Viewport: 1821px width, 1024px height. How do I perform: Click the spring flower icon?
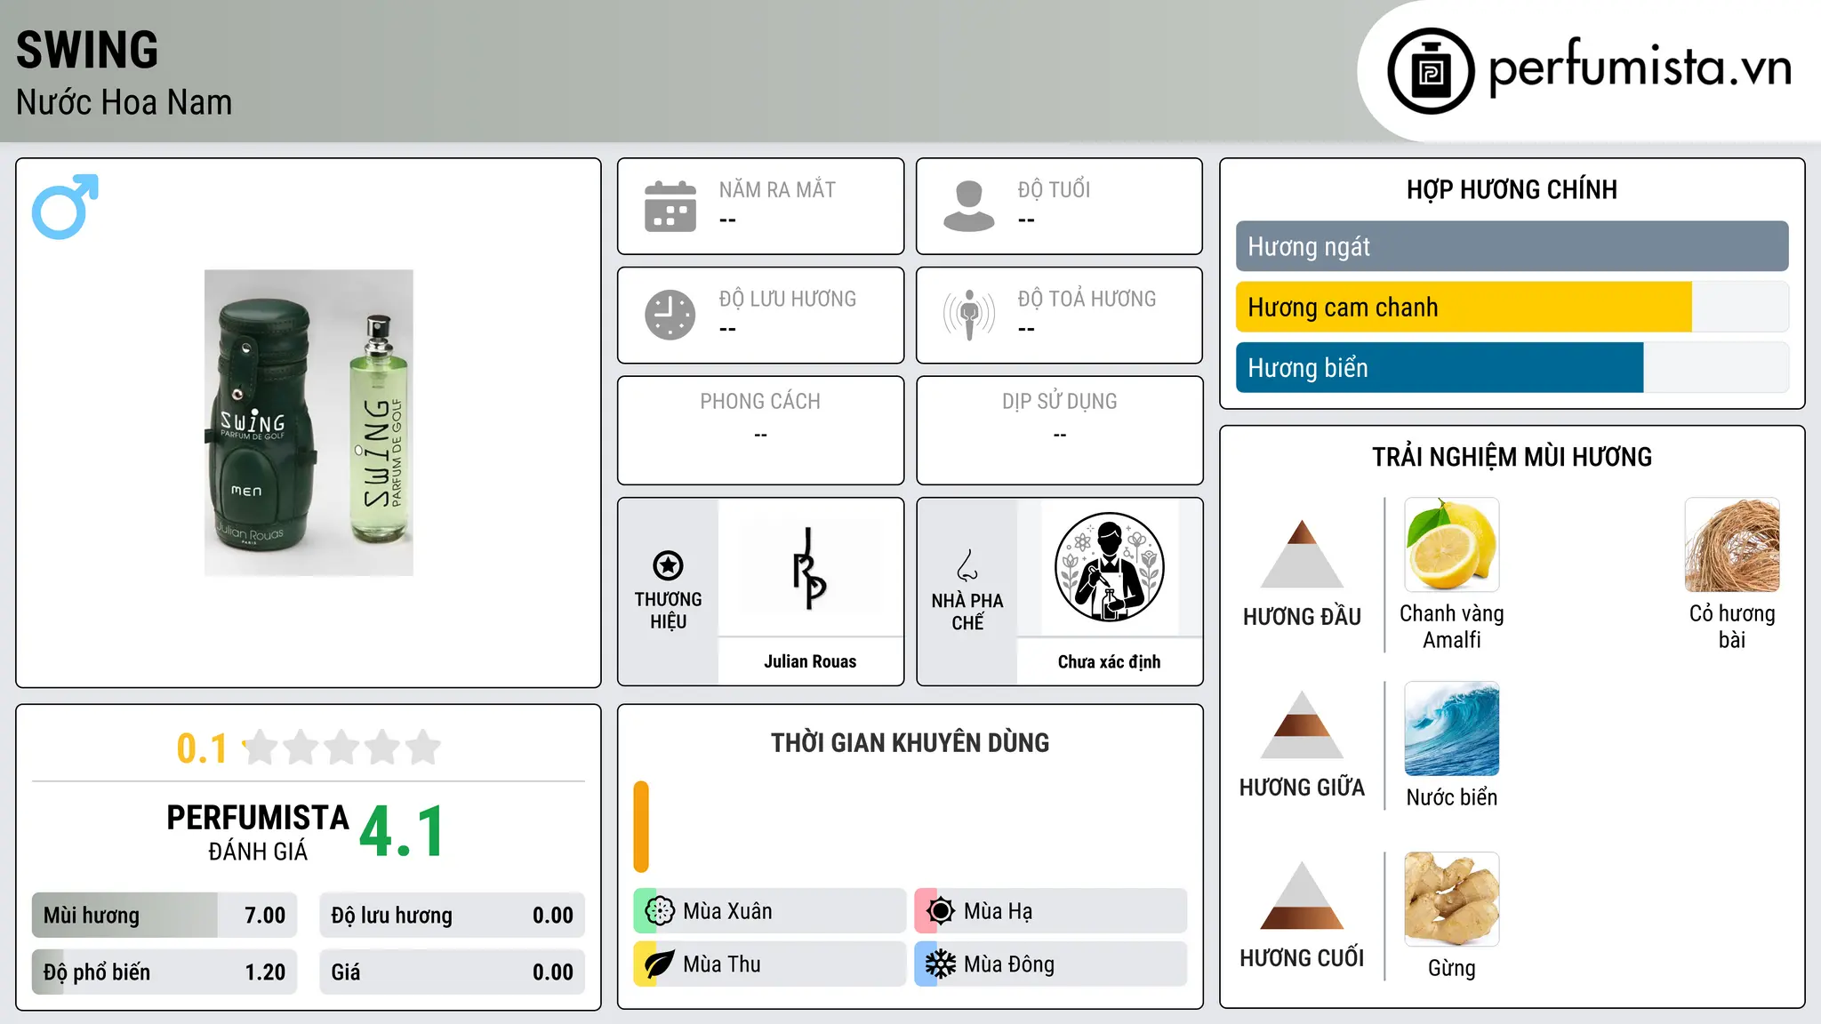[x=659, y=911]
